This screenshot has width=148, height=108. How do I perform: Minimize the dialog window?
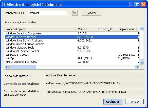[132, 5]
